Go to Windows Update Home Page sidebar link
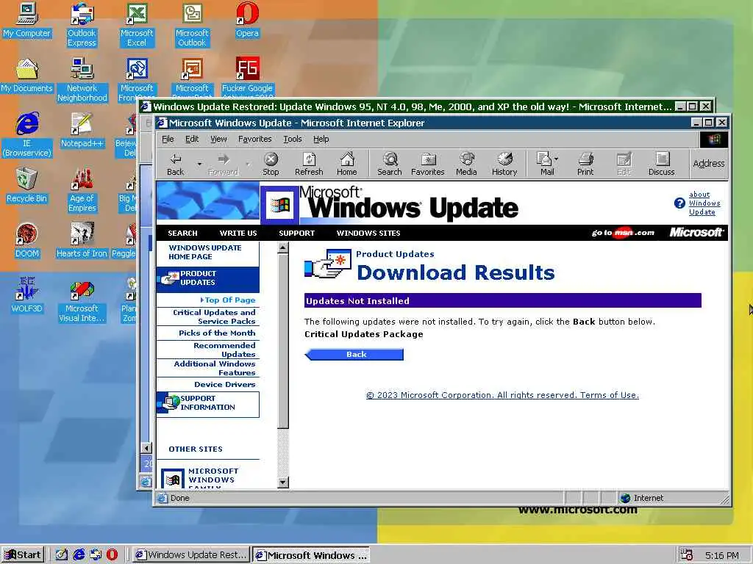 point(205,253)
